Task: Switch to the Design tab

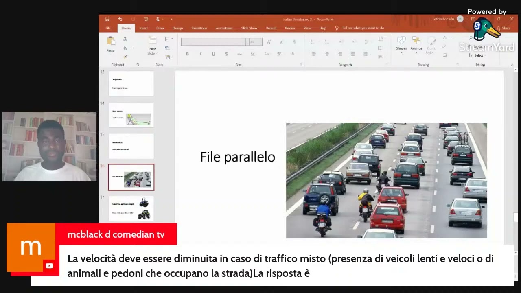Action: pos(177,28)
